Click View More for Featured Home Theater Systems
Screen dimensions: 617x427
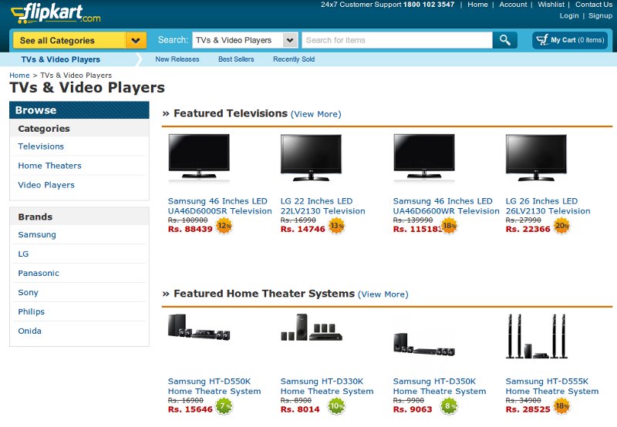point(383,294)
